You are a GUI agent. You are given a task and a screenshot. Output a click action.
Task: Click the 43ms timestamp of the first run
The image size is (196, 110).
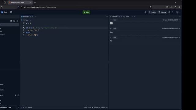pyautogui.click(x=170, y=20)
